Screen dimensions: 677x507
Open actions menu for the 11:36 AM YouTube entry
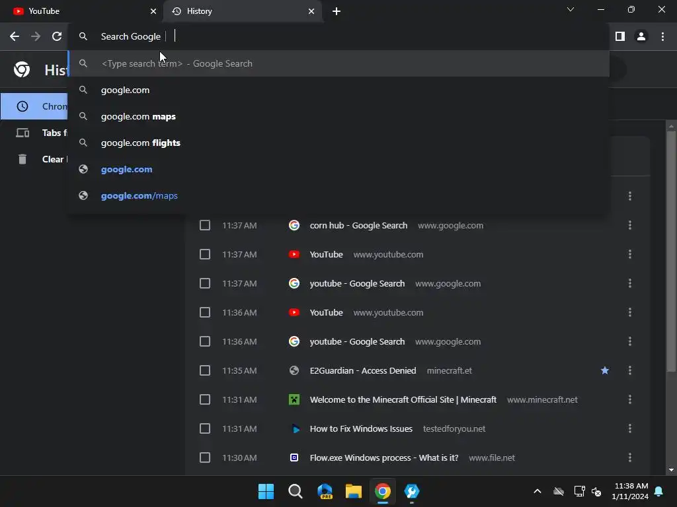pos(629,312)
